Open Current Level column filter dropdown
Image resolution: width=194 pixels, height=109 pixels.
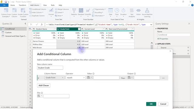[x=103, y=29]
